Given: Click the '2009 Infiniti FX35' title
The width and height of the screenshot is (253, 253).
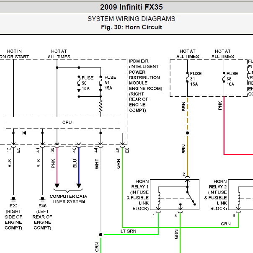Looking at the screenshot, I should (132, 7).
